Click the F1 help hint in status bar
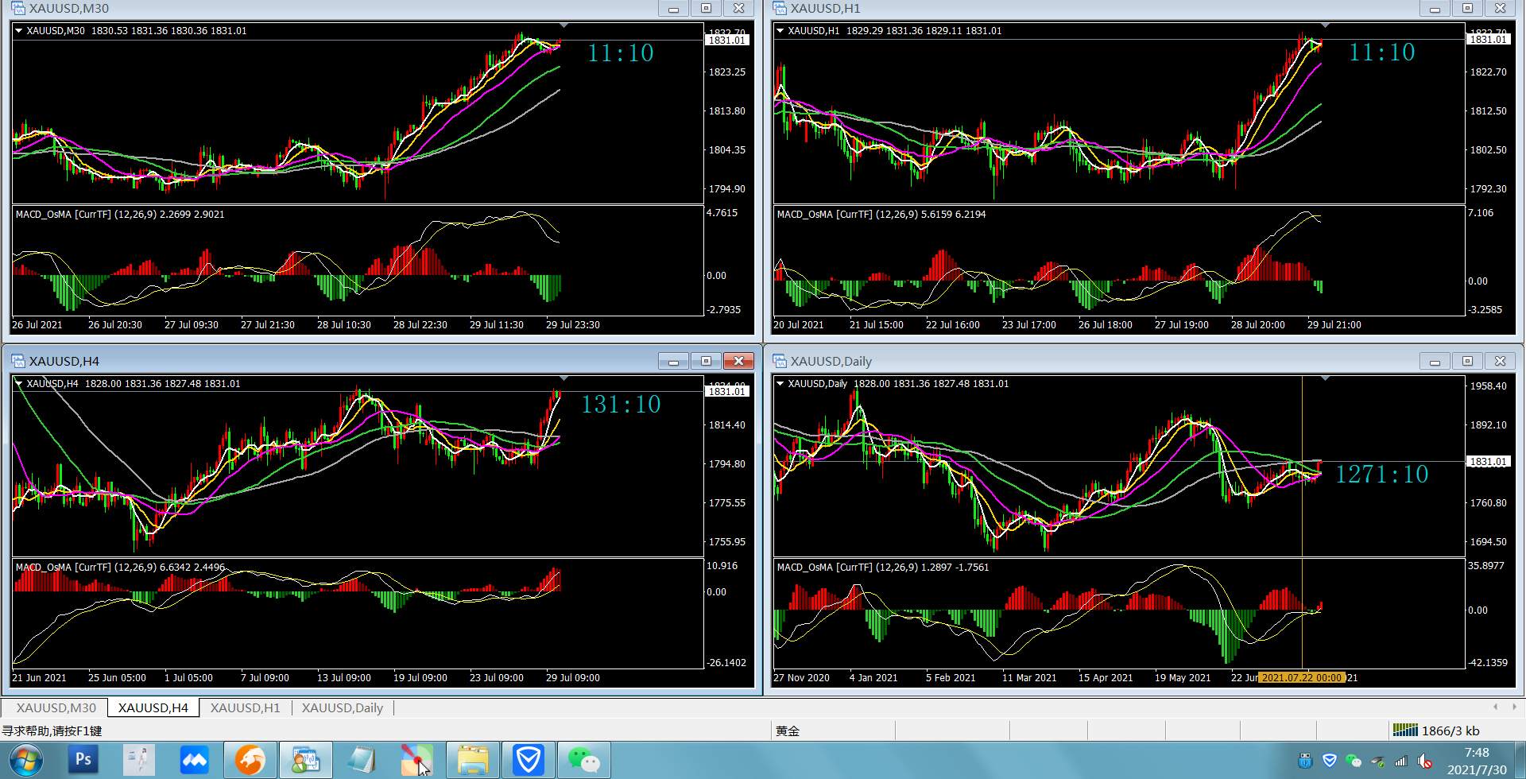Screen dimensions: 1526x779 52,731
